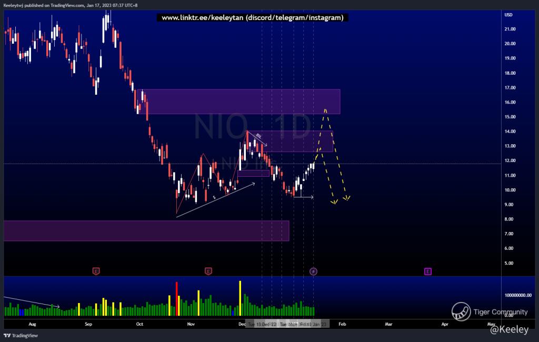Click the red earnings E marker above Nov
The height and width of the screenshot is (342, 539).
pos(208,271)
